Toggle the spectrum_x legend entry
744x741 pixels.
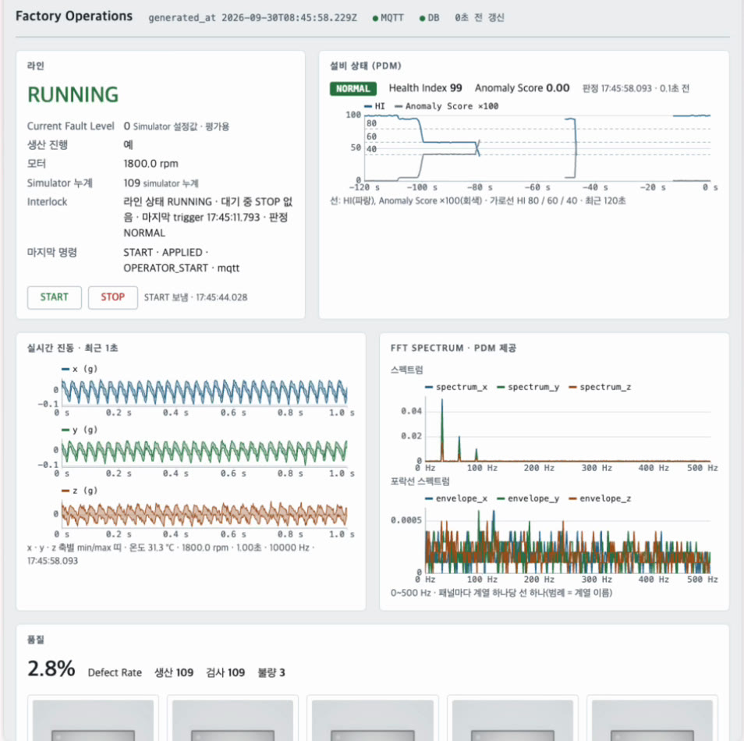456,387
